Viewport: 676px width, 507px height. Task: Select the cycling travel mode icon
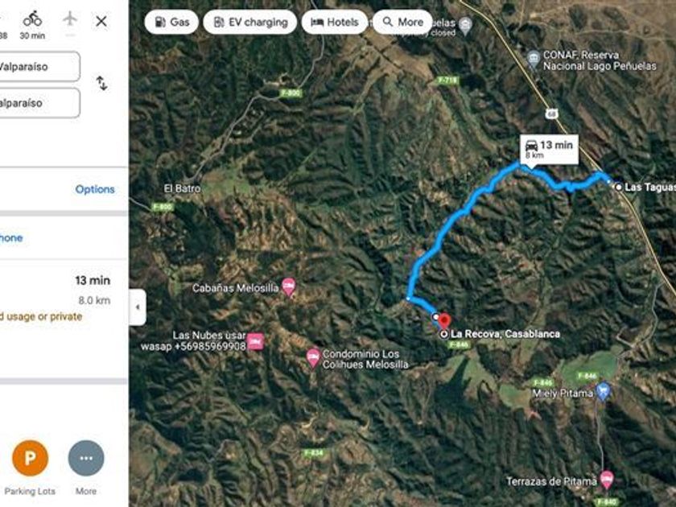point(32,19)
